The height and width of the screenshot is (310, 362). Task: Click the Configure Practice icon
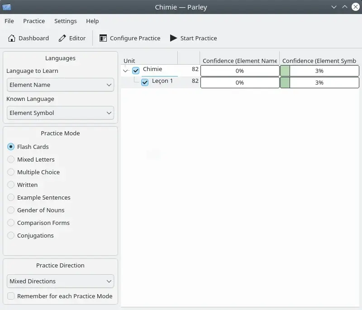103,38
